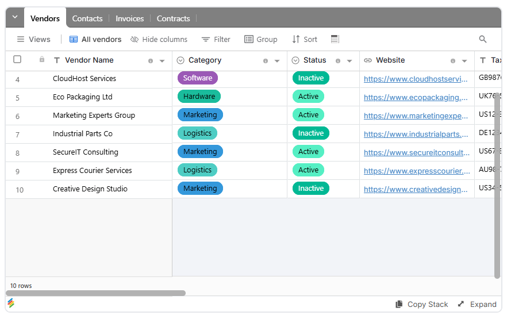Click the horizontal scrollbar at the bottom
The width and height of the screenshot is (507, 319).
[x=95, y=293]
